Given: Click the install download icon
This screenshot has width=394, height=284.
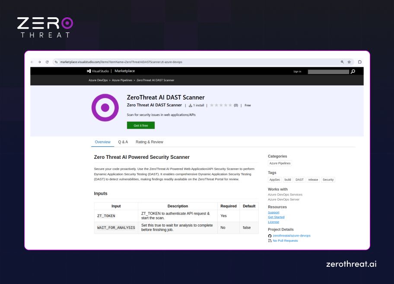Looking at the screenshot, I should [x=191, y=105].
